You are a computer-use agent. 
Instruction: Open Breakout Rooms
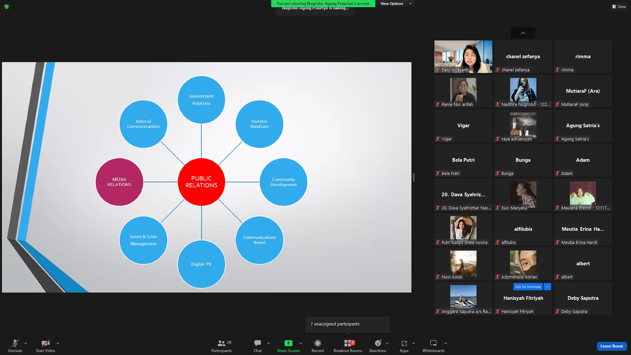348,346
